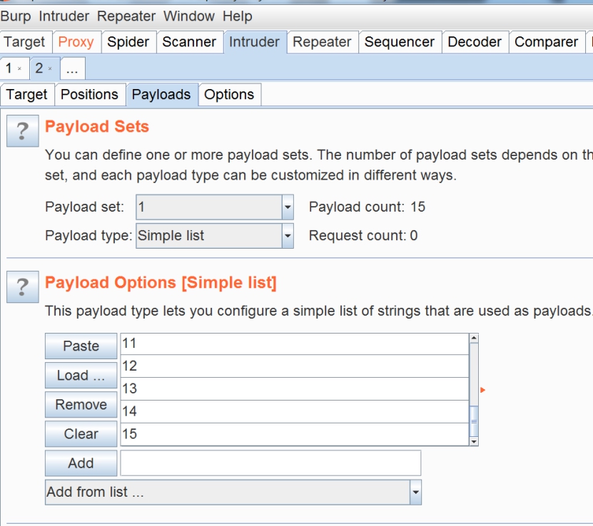The height and width of the screenshot is (526, 593).
Task: Click the Paste button
Action: [x=81, y=346]
